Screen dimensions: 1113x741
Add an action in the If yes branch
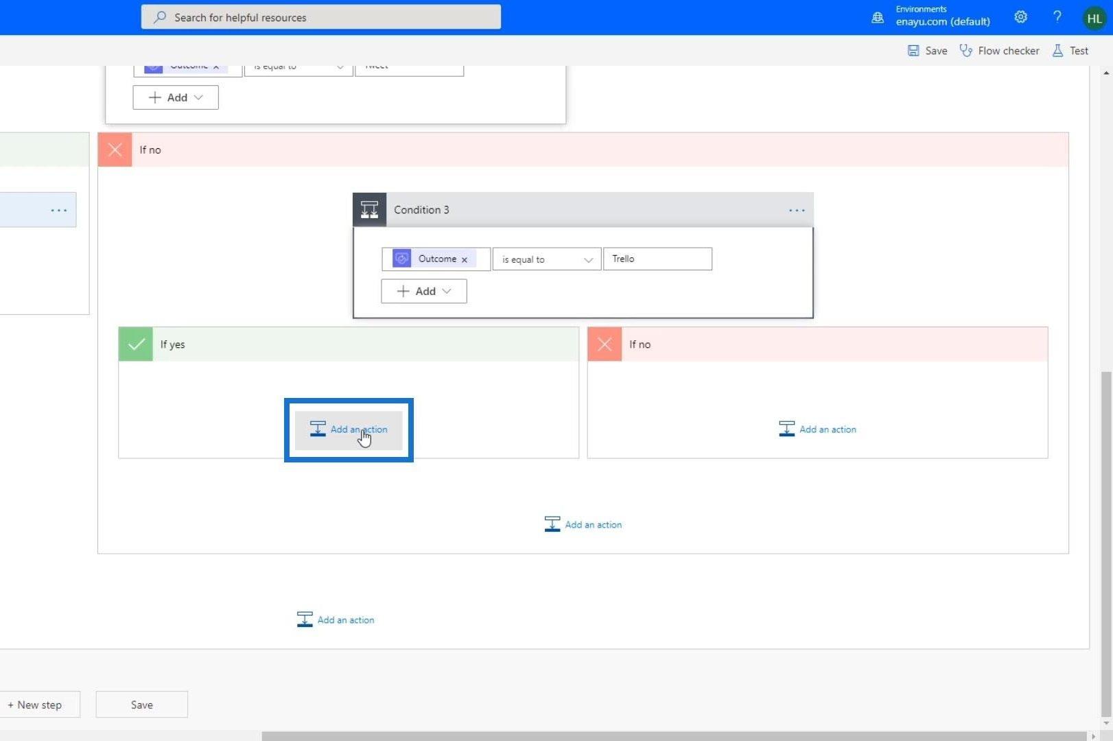pos(349,430)
